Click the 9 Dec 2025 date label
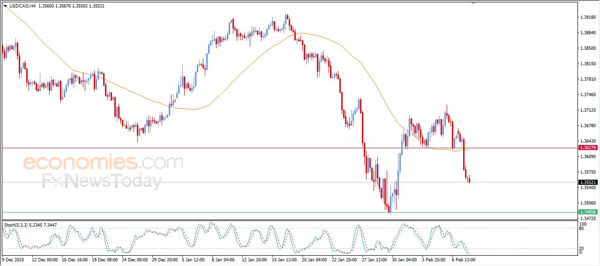The width and height of the screenshot is (600, 266). [x=13, y=259]
